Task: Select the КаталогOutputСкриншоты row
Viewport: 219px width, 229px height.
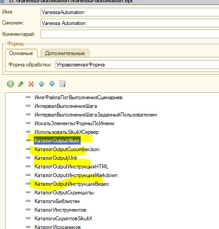Action: coord(64,193)
